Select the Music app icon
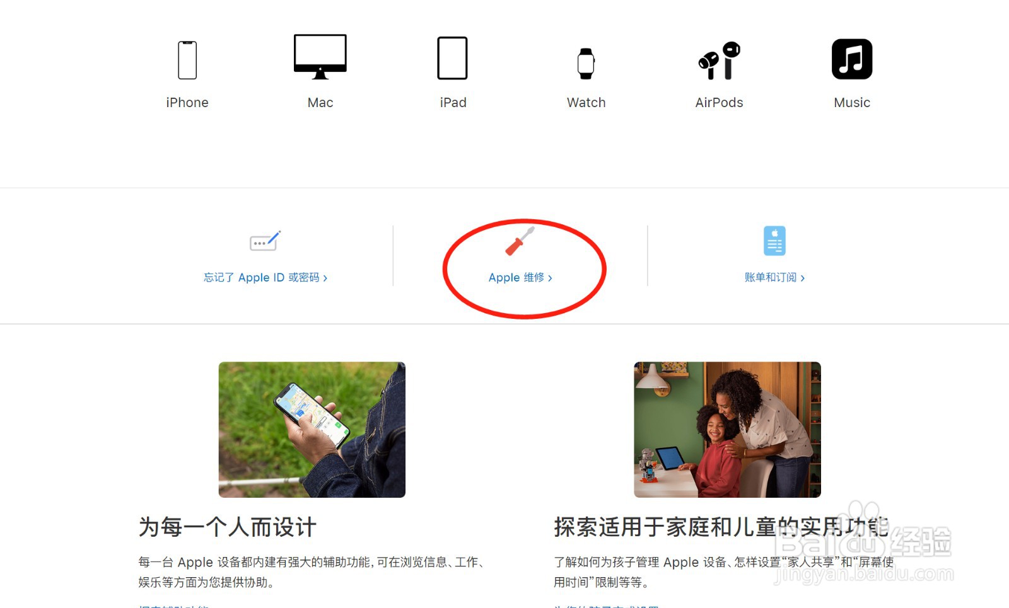The image size is (1009, 608). 852,59
